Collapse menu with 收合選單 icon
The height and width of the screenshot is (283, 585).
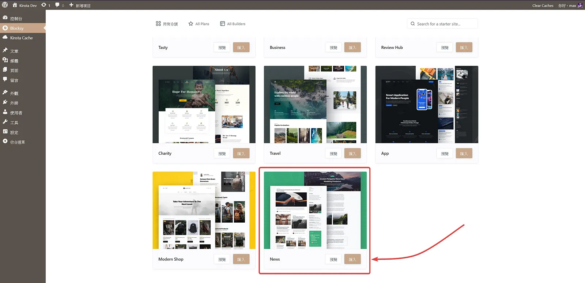coord(5,141)
